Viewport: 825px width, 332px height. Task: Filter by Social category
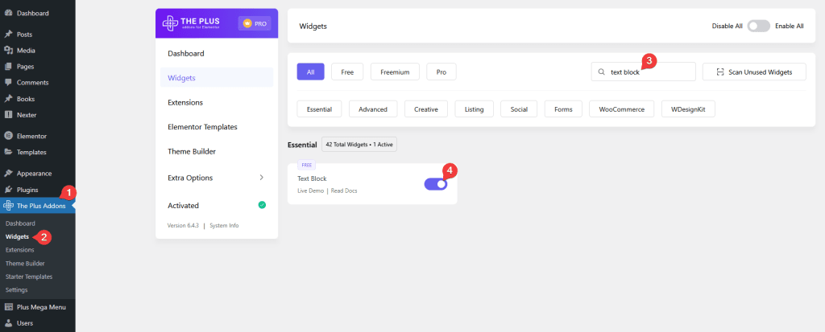point(519,109)
